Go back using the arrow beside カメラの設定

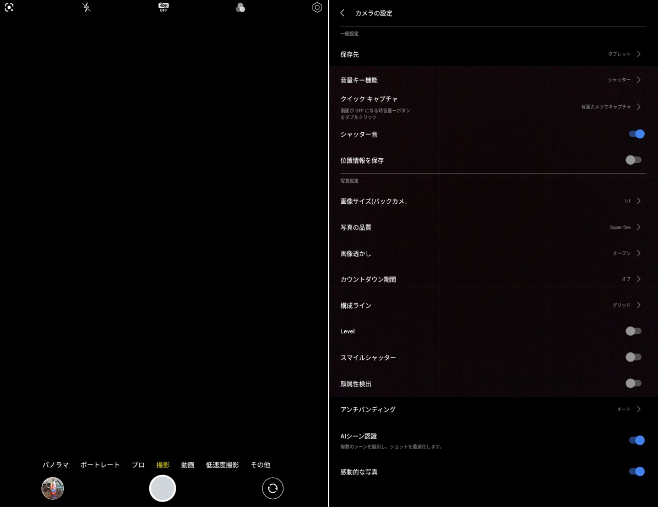coord(342,13)
